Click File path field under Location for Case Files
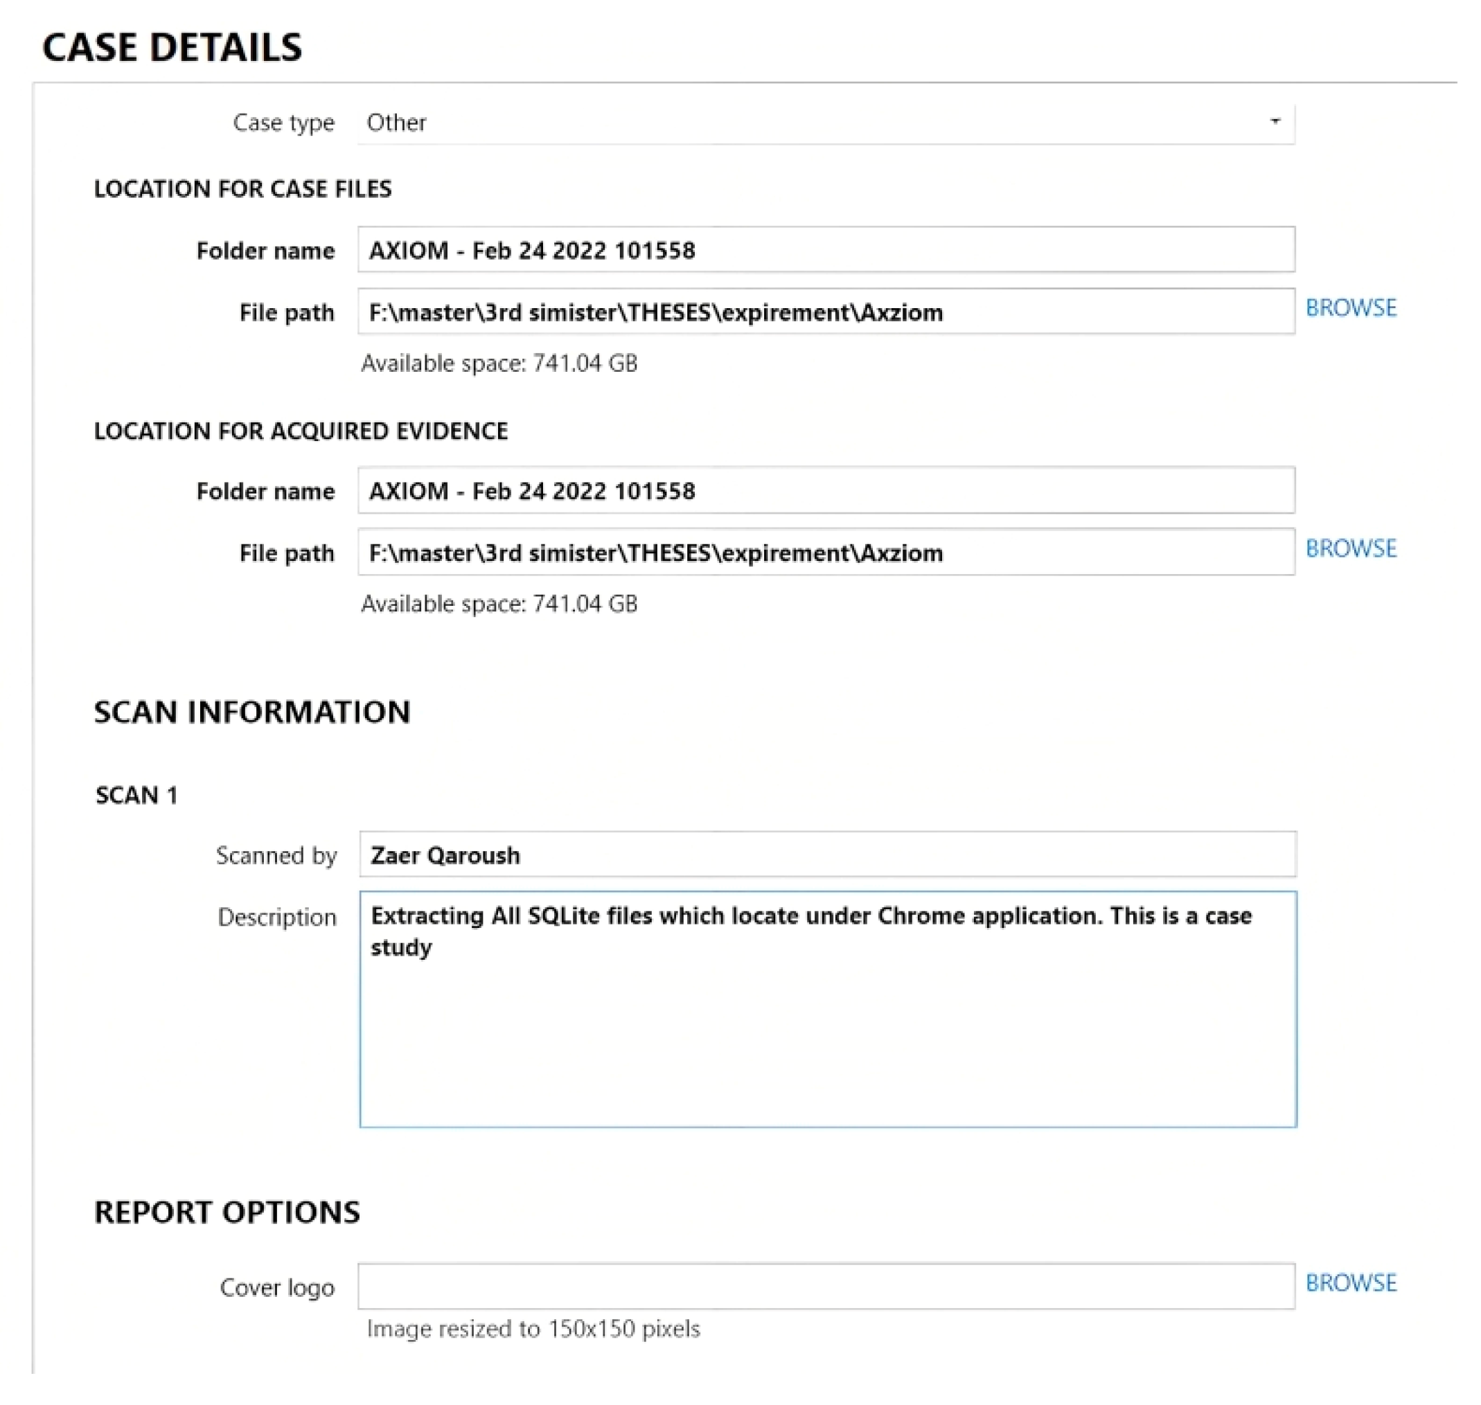 [825, 312]
